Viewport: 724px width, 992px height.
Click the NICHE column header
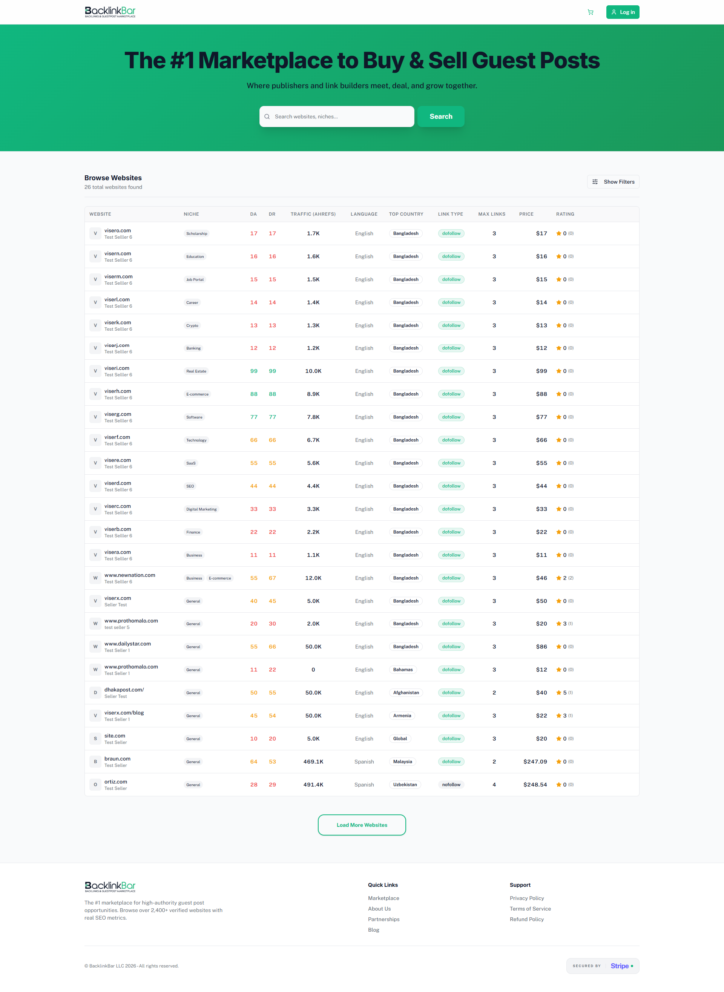191,214
